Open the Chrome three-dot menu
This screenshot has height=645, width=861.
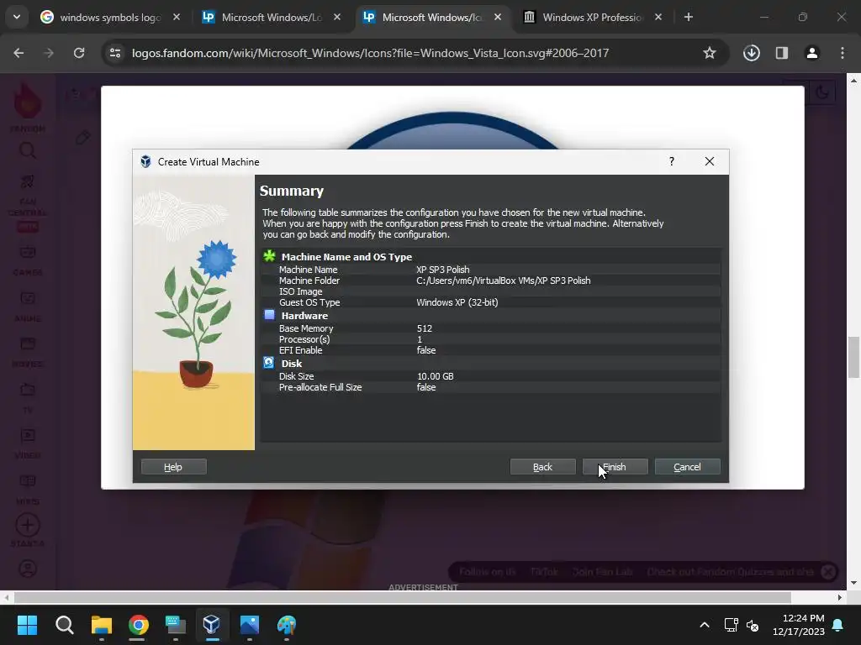click(842, 53)
